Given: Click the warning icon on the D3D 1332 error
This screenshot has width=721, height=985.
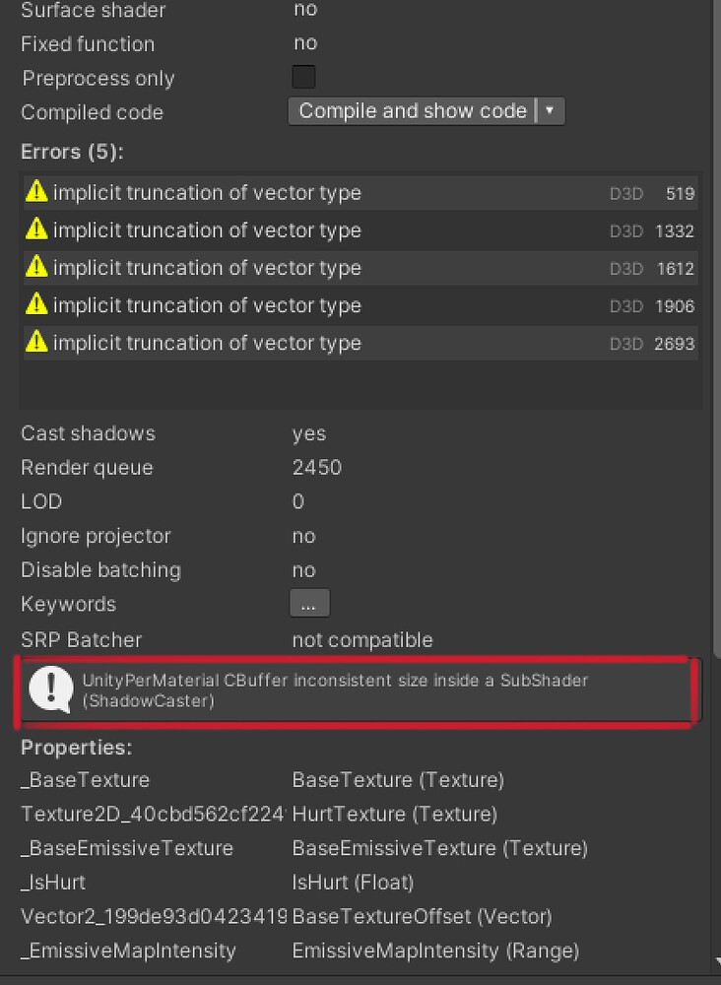Looking at the screenshot, I should [x=35, y=230].
